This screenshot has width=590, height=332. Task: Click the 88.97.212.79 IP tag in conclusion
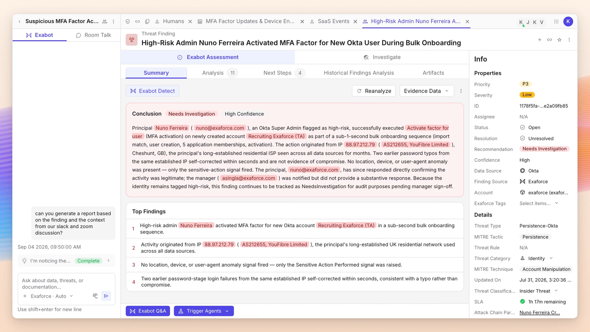360,145
